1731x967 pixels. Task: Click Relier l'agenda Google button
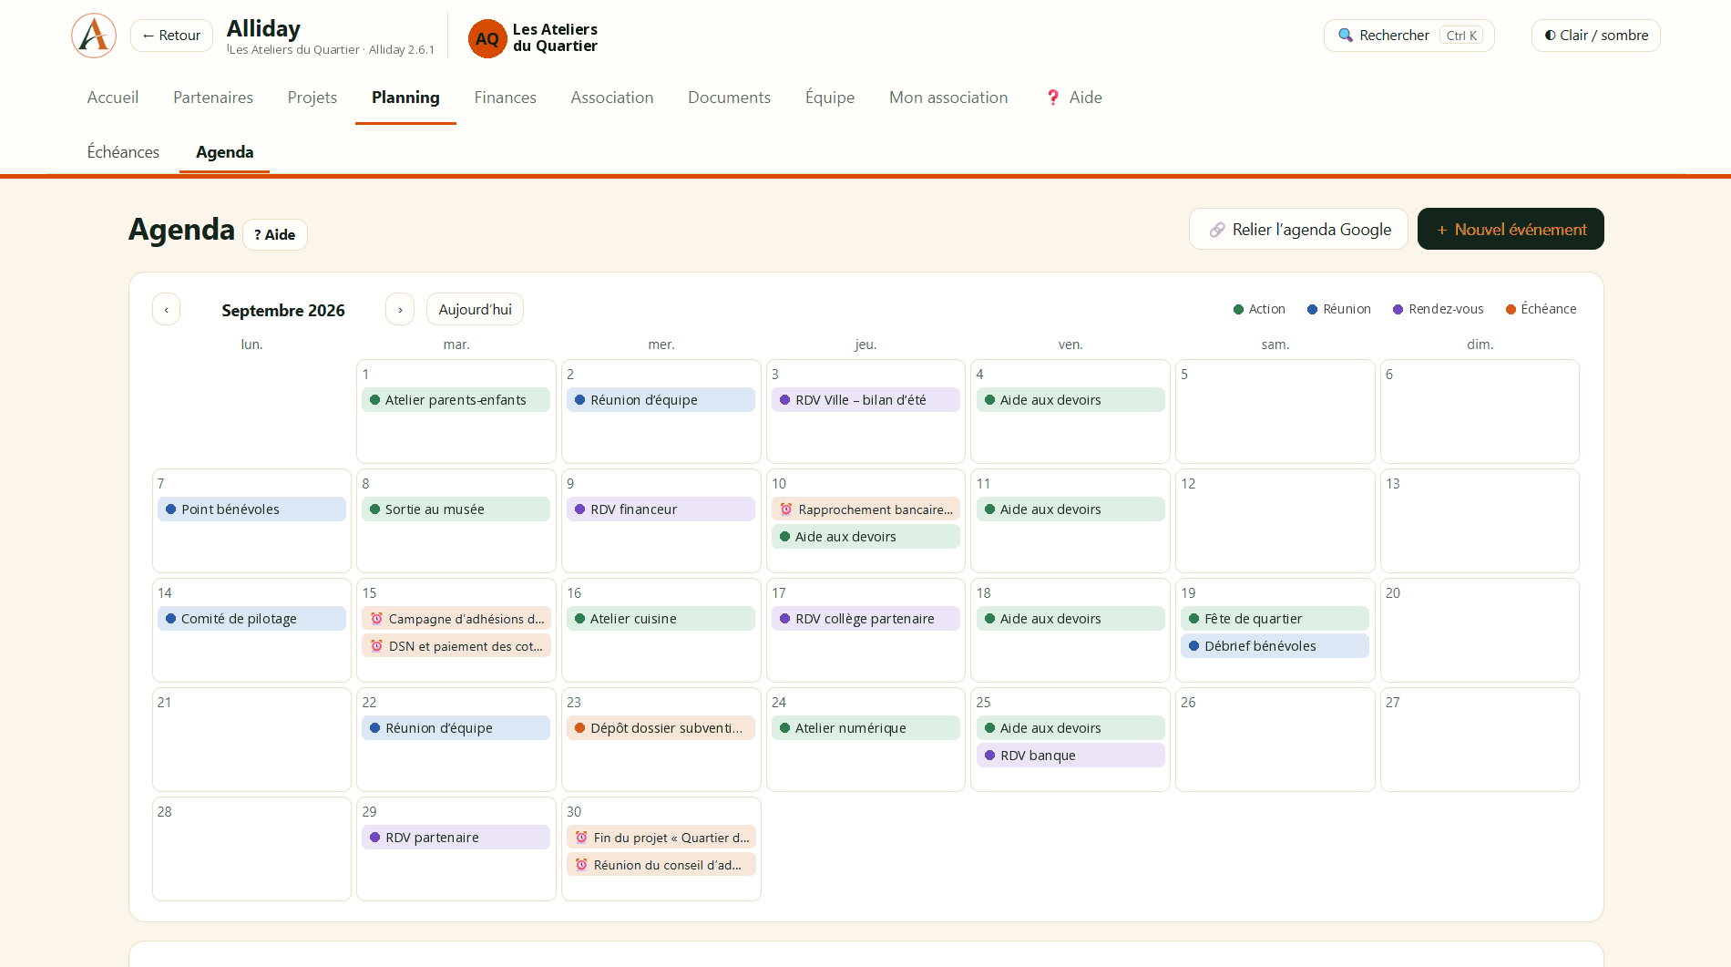tap(1298, 229)
